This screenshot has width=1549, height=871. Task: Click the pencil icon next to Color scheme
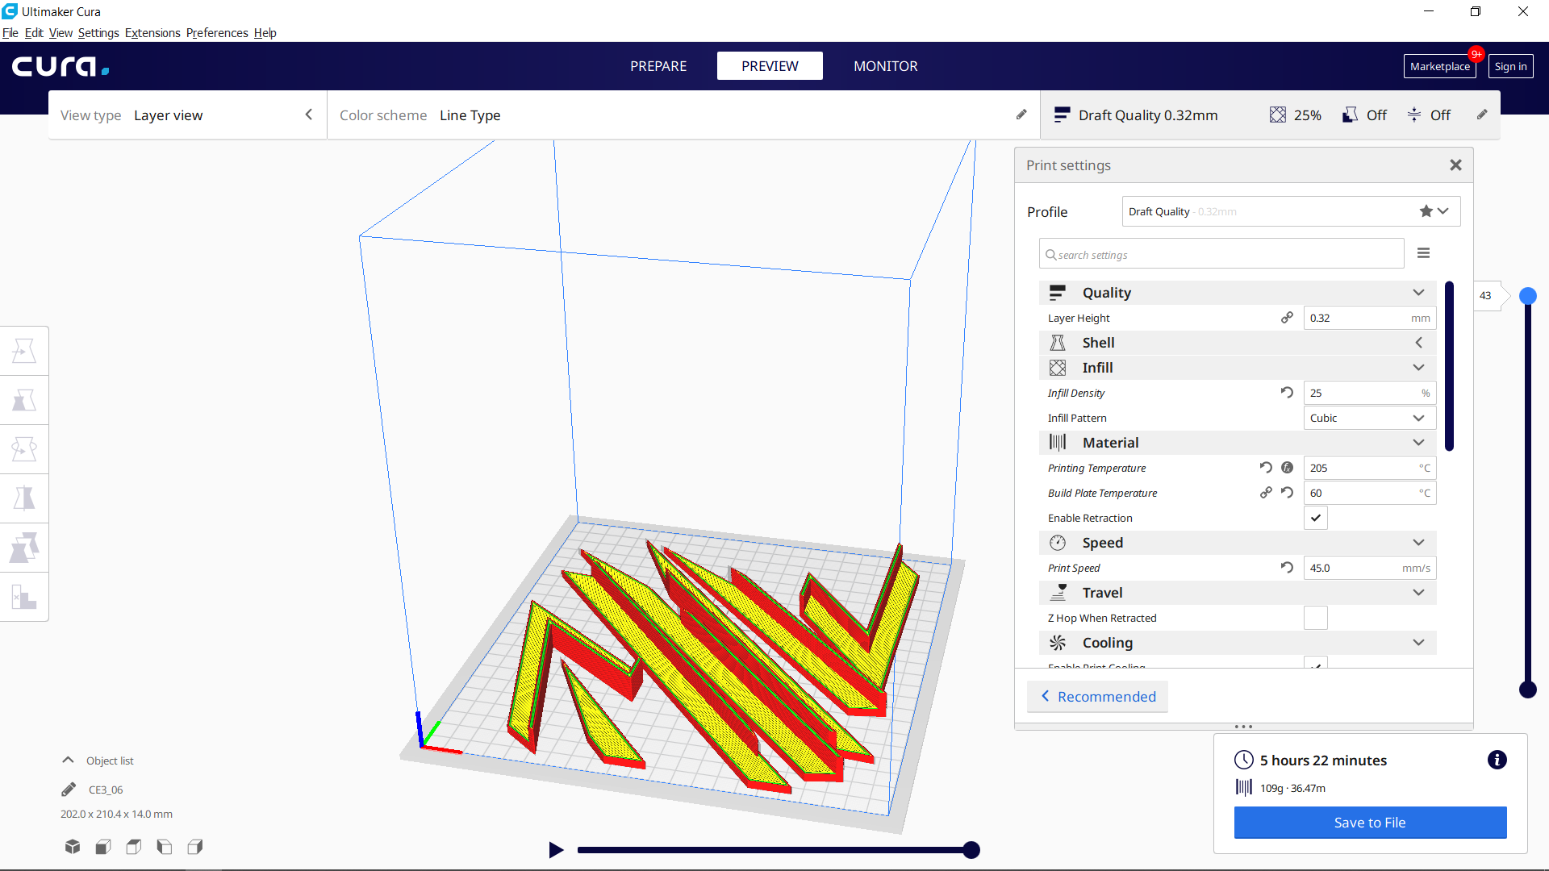[x=1021, y=115]
